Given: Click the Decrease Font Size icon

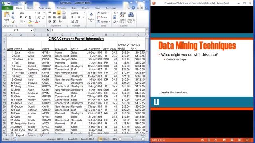Looking at the screenshot, I should click(x=43, y=17).
